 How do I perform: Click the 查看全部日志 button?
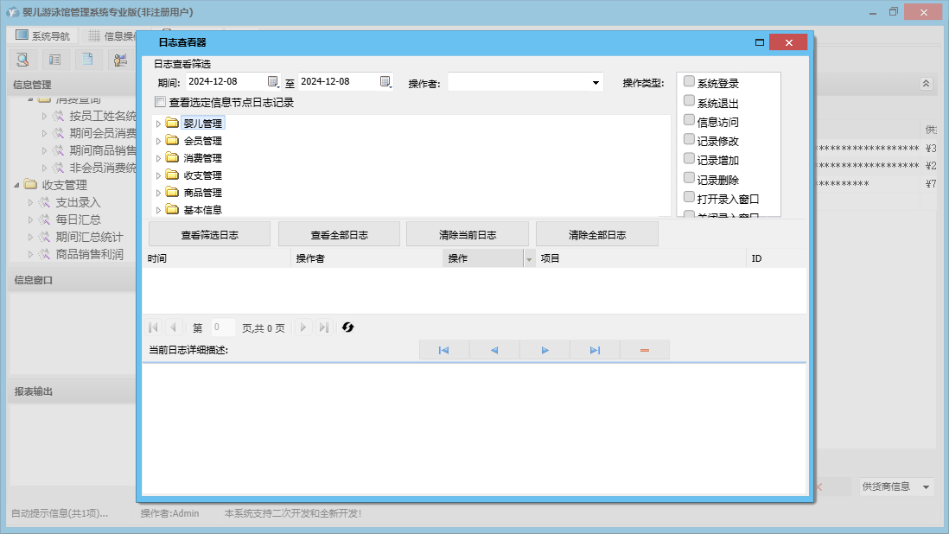339,235
